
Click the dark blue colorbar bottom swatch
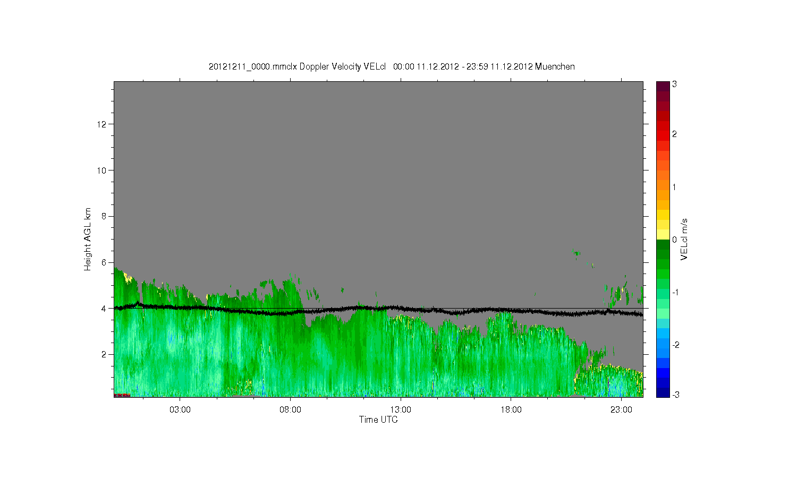663,392
